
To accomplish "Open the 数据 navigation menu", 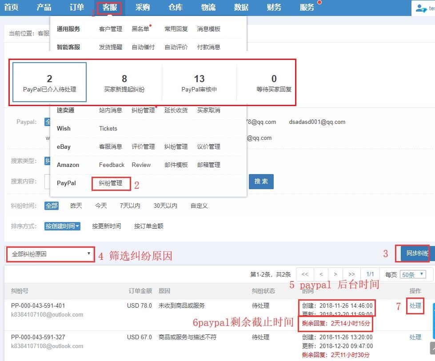I will coord(241,7).
